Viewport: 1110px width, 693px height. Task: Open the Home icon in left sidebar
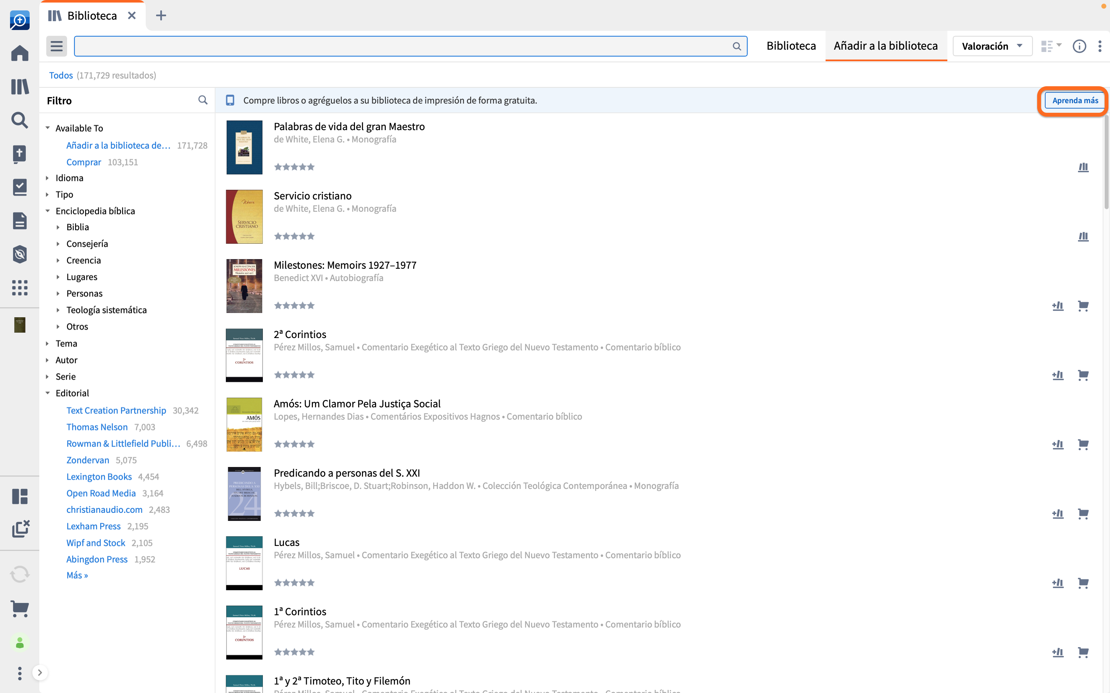20,53
